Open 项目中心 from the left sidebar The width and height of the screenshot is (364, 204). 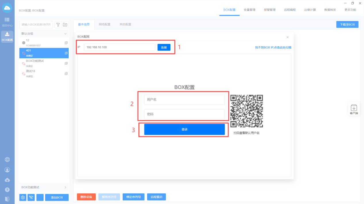coord(7,22)
